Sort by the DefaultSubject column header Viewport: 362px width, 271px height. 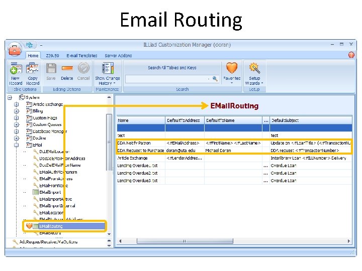click(311, 120)
